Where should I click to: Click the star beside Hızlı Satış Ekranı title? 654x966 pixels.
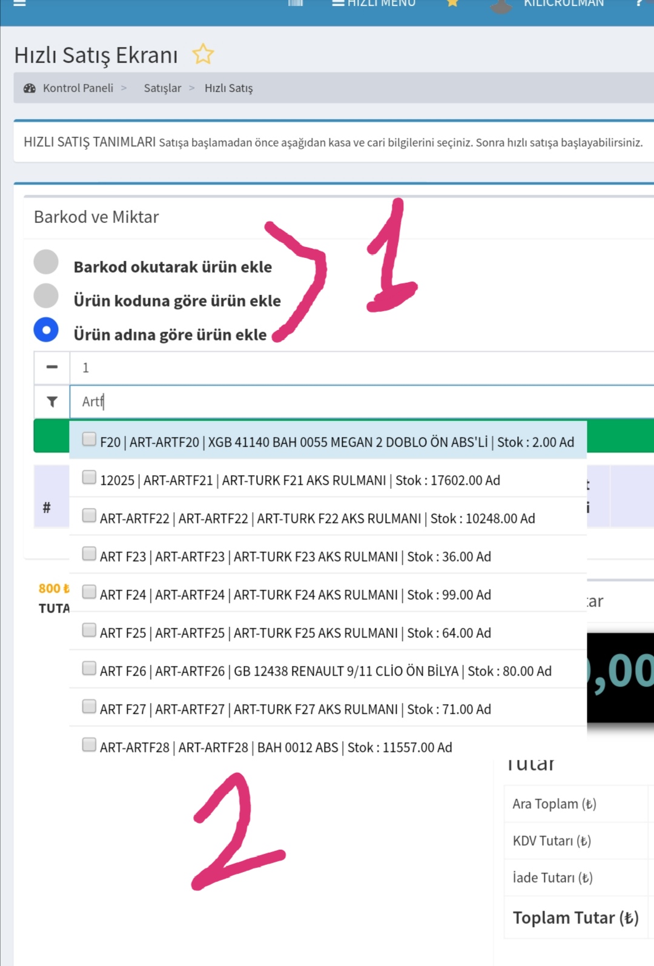coord(203,55)
